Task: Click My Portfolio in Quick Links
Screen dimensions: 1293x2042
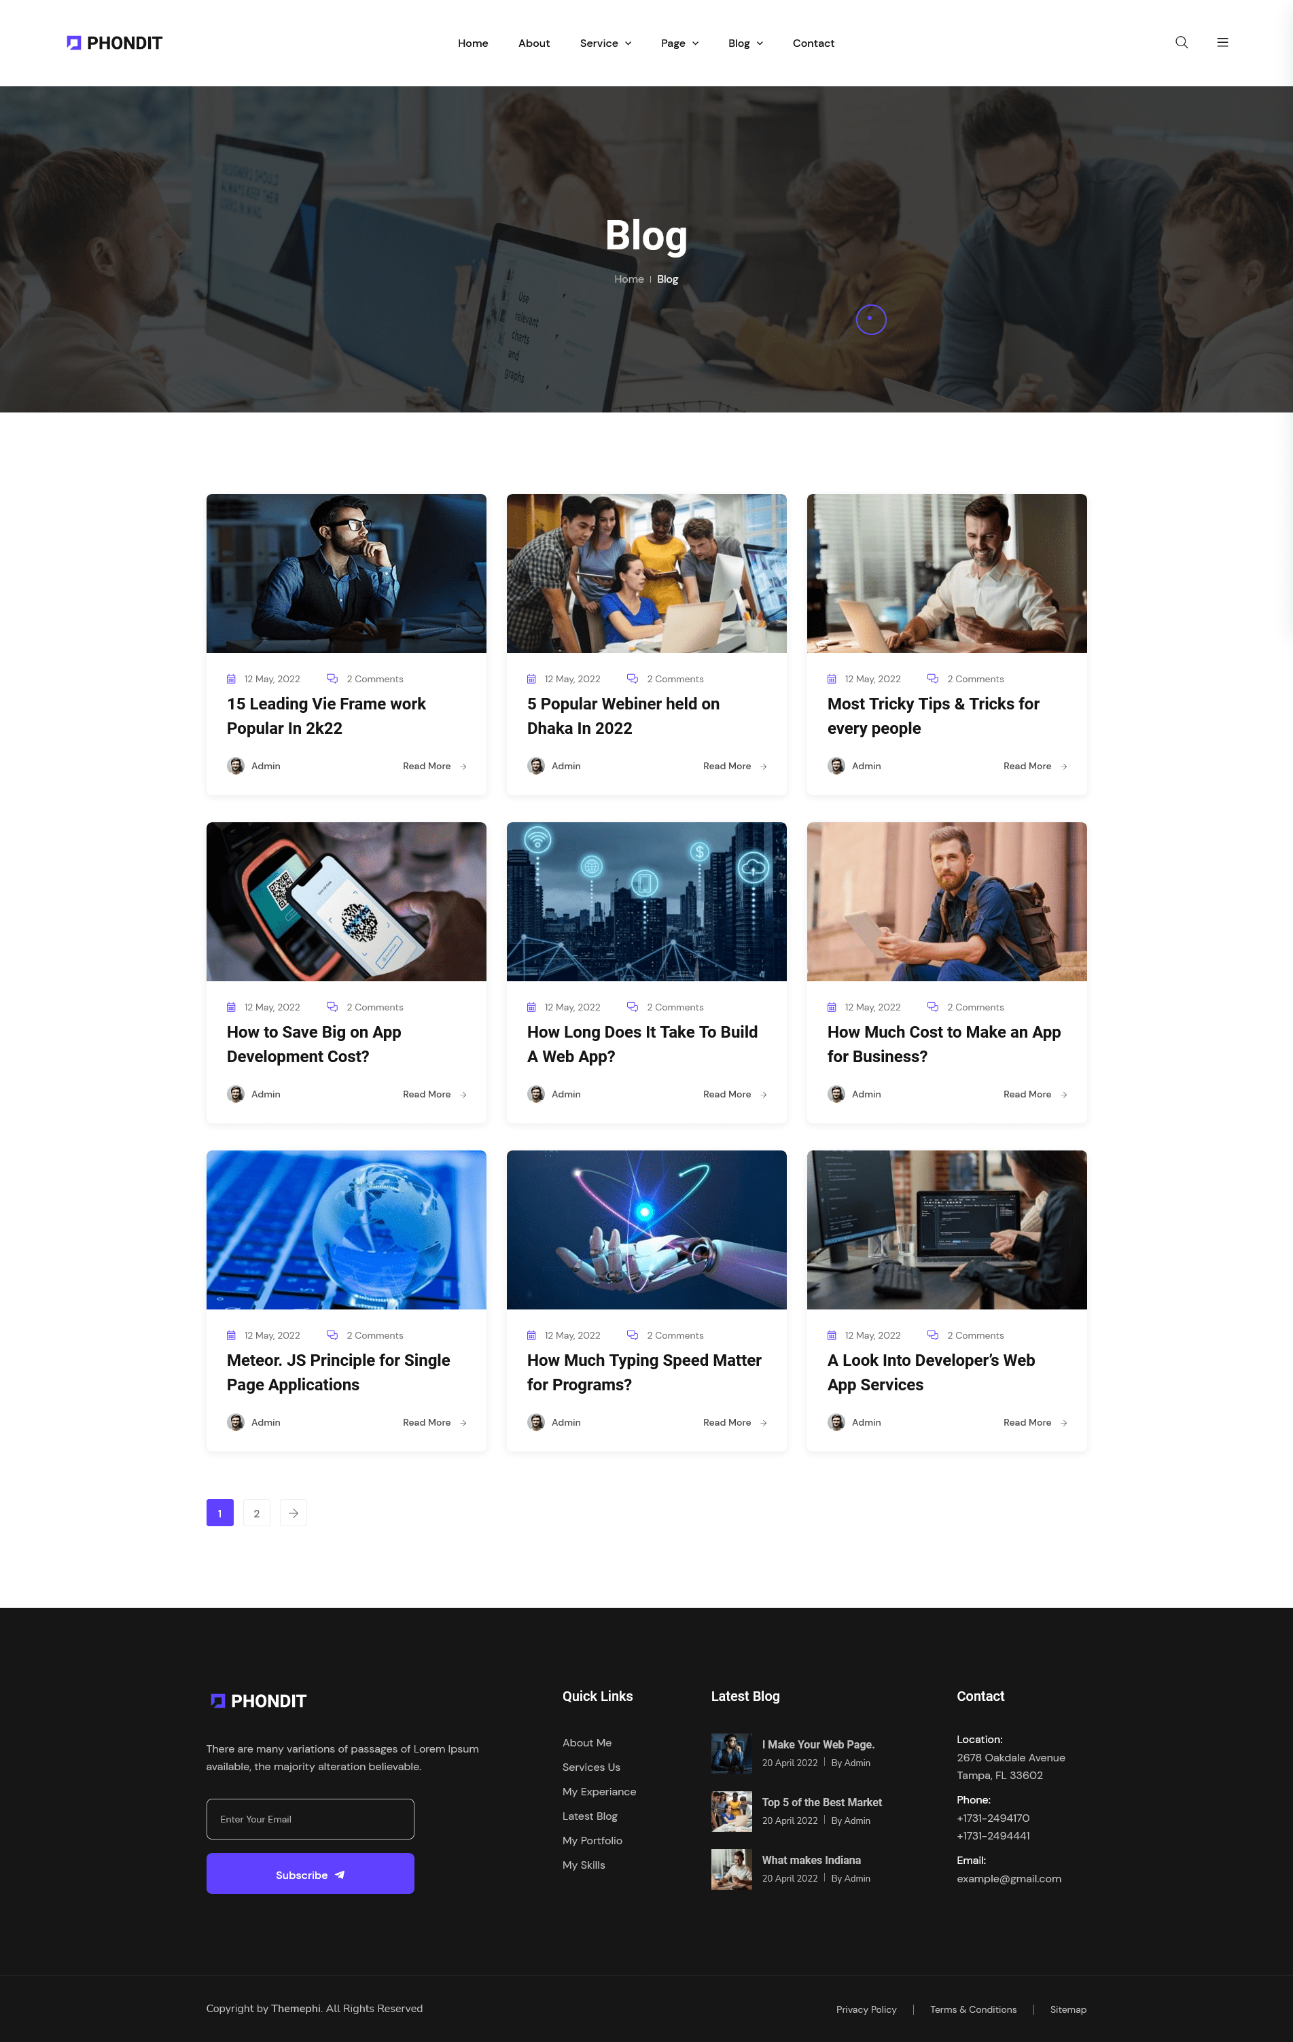Action: coord(592,1840)
